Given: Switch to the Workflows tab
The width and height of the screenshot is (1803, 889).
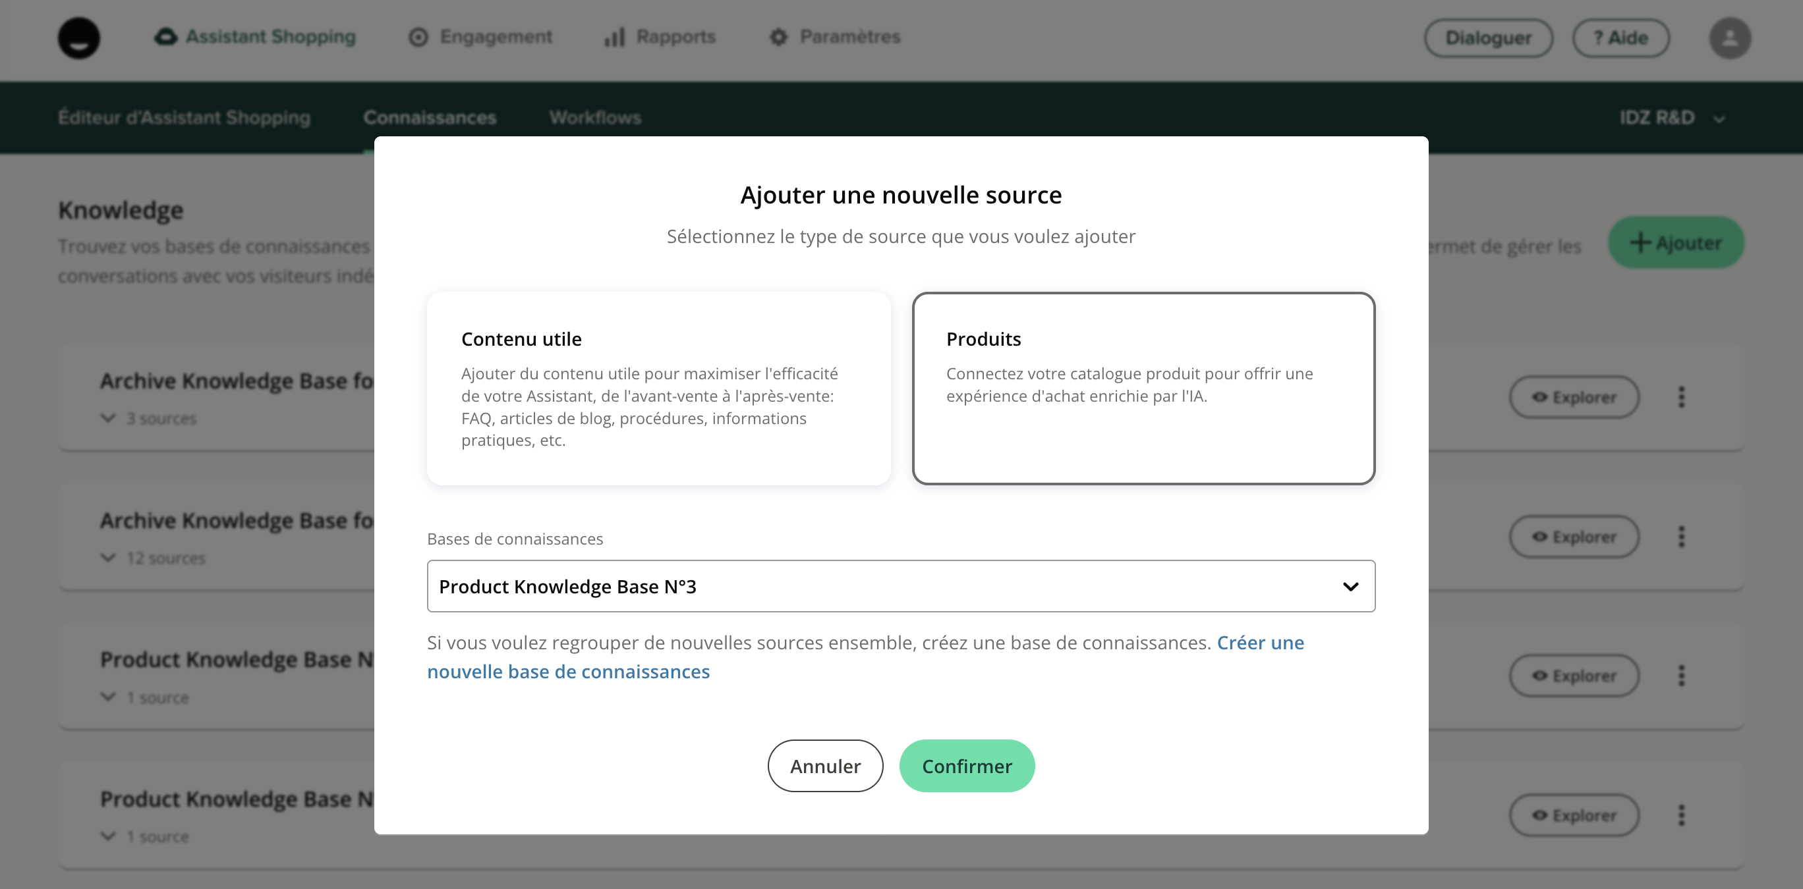Looking at the screenshot, I should pos(595,117).
